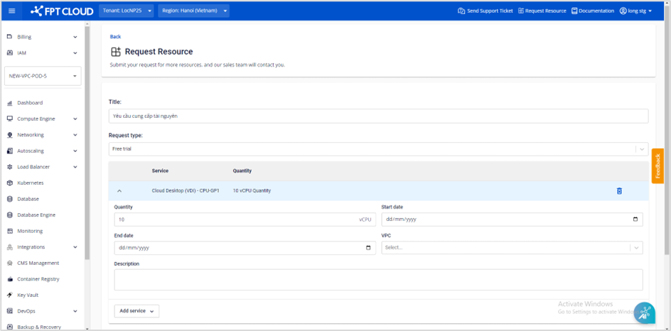Click the Send Support Ticket icon

coord(461,11)
